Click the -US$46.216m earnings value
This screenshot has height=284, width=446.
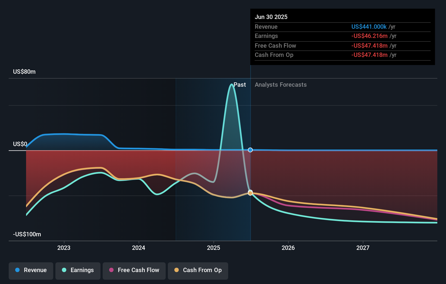click(369, 36)
